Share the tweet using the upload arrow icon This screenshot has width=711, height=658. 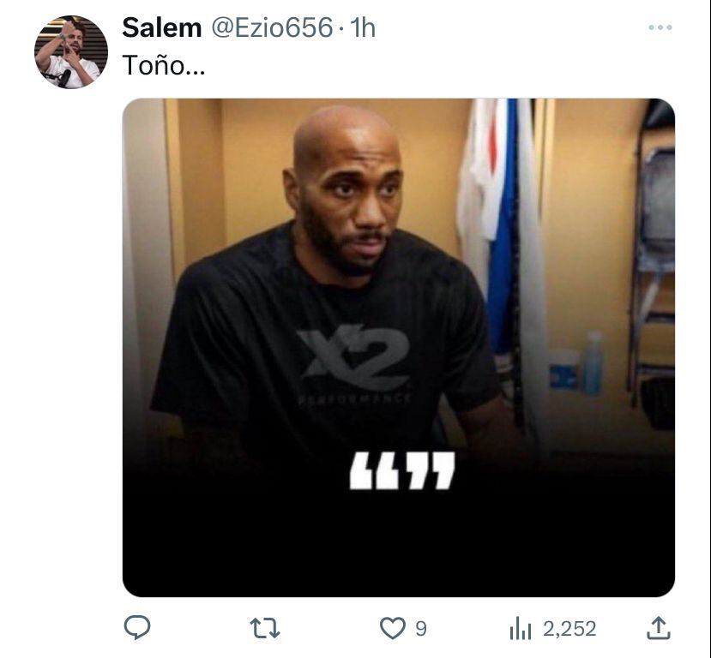(659, 628)
